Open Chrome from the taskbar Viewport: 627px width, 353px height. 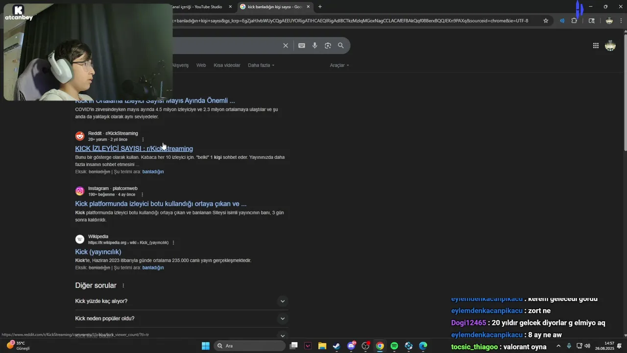(380, 346)
